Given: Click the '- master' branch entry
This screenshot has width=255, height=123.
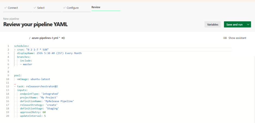Looking at the screenshot, I should click(26, 64).
